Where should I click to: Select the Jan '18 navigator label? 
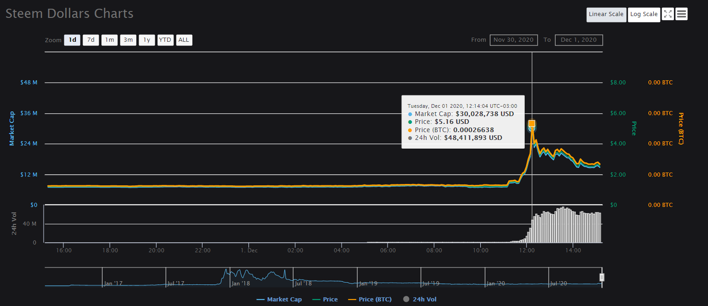coord(241,284)
